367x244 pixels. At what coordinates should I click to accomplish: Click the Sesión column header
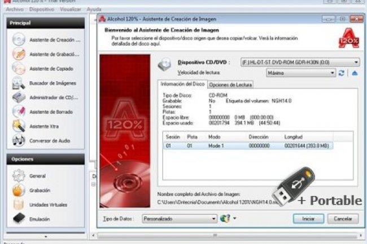click(174, 137)
